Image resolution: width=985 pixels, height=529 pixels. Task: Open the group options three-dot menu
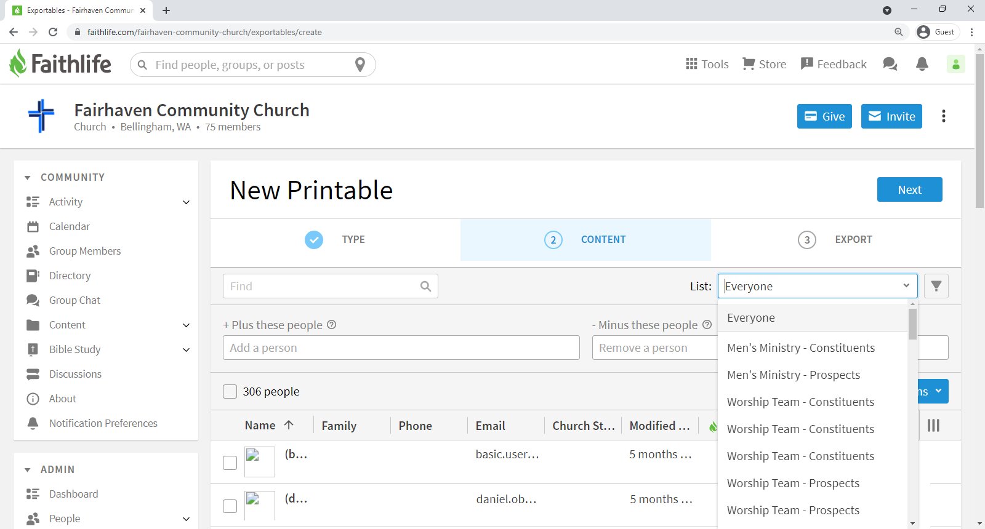pyautogui.click(x=944, y=116)
